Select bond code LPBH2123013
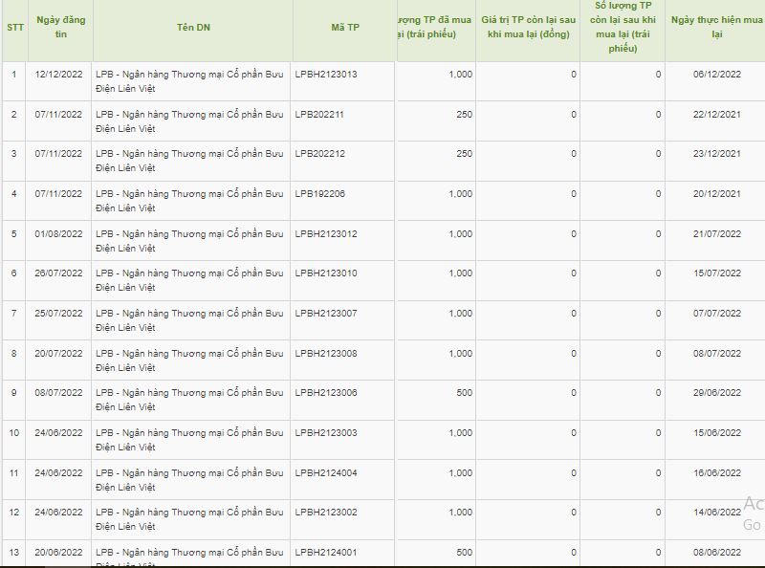The width and height of the screenshot is (765, 568). click(x=326, y=75)
